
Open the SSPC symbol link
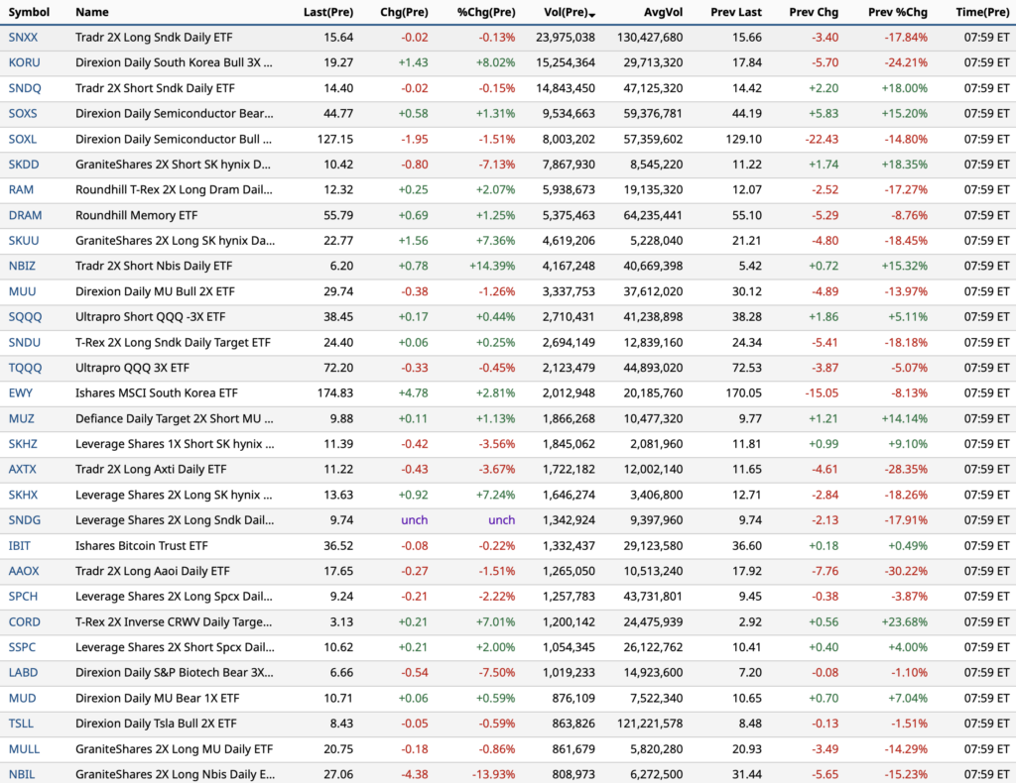(23, 647)
